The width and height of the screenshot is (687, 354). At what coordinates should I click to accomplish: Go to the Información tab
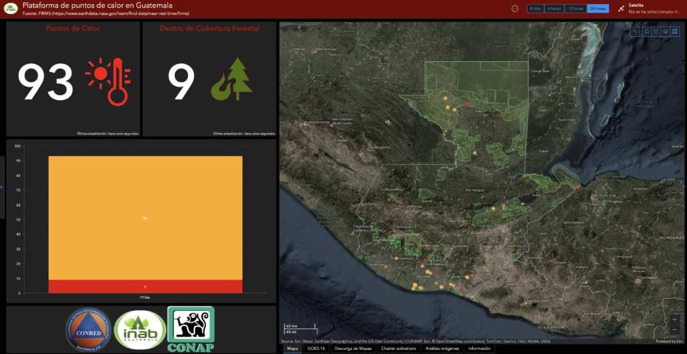[479, 349]
